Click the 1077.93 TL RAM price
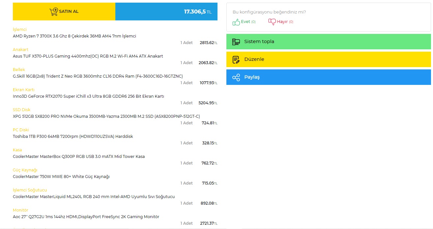This screenshot has height=229, width=433. 209,83
